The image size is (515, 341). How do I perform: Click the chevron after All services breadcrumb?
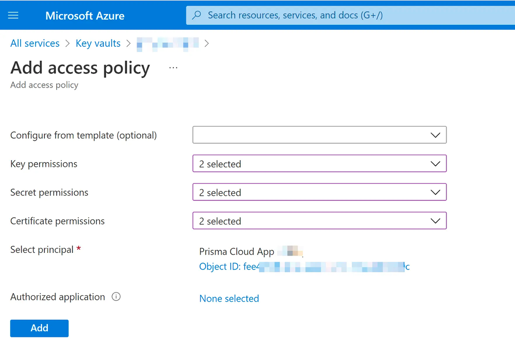pyautogui.click(x=68, y=44)
